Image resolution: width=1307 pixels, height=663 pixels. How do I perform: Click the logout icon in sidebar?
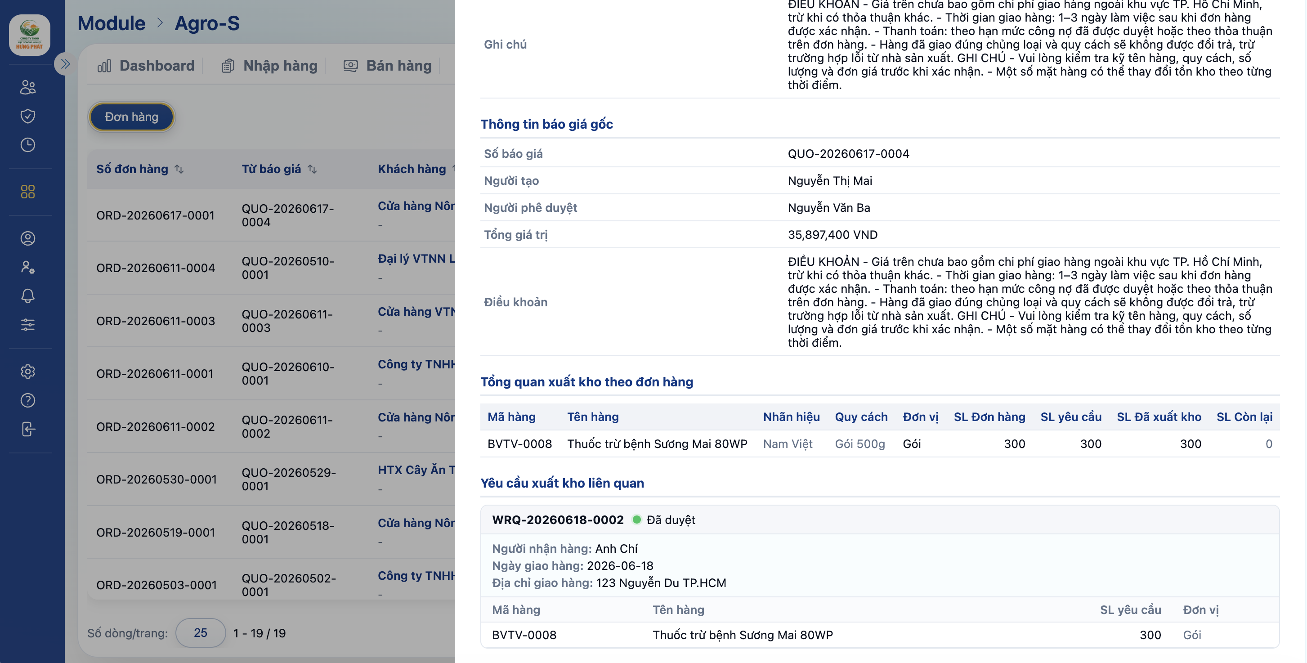coord(28,429)
